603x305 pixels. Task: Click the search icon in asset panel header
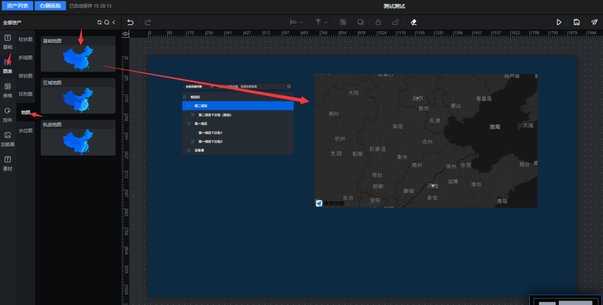click(x=106, y=22)
